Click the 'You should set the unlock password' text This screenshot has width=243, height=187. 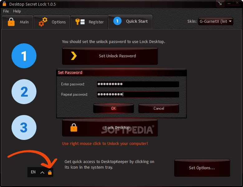point(113,42)
